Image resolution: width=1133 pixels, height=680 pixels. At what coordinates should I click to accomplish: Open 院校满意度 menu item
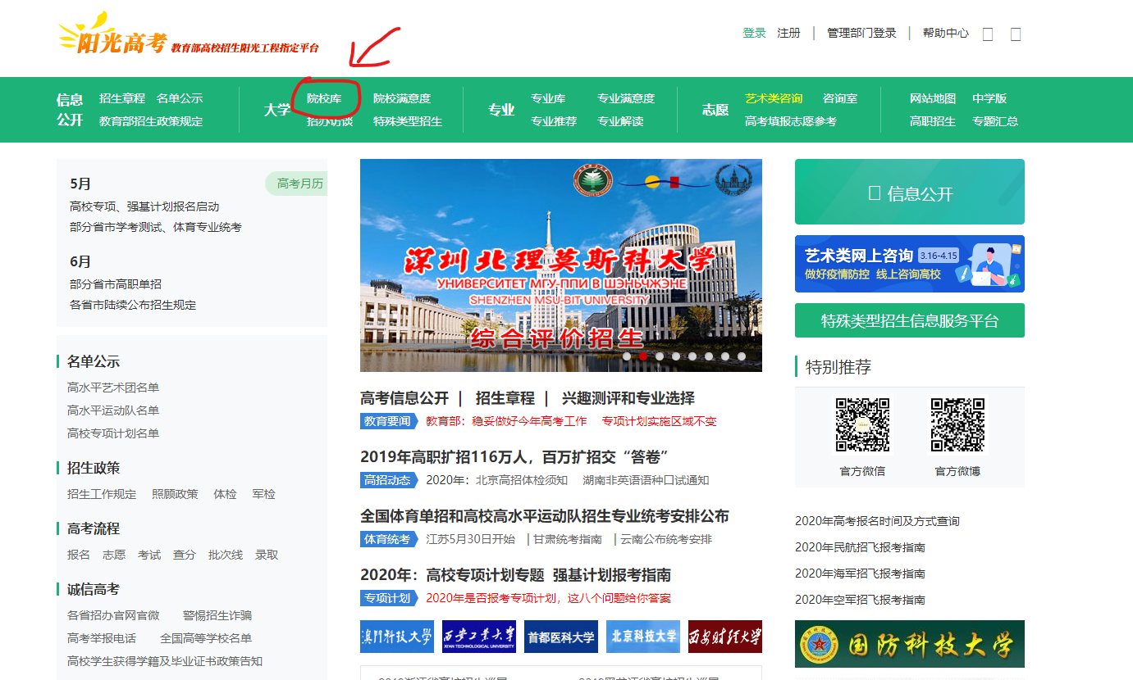[x=402, y=98]
